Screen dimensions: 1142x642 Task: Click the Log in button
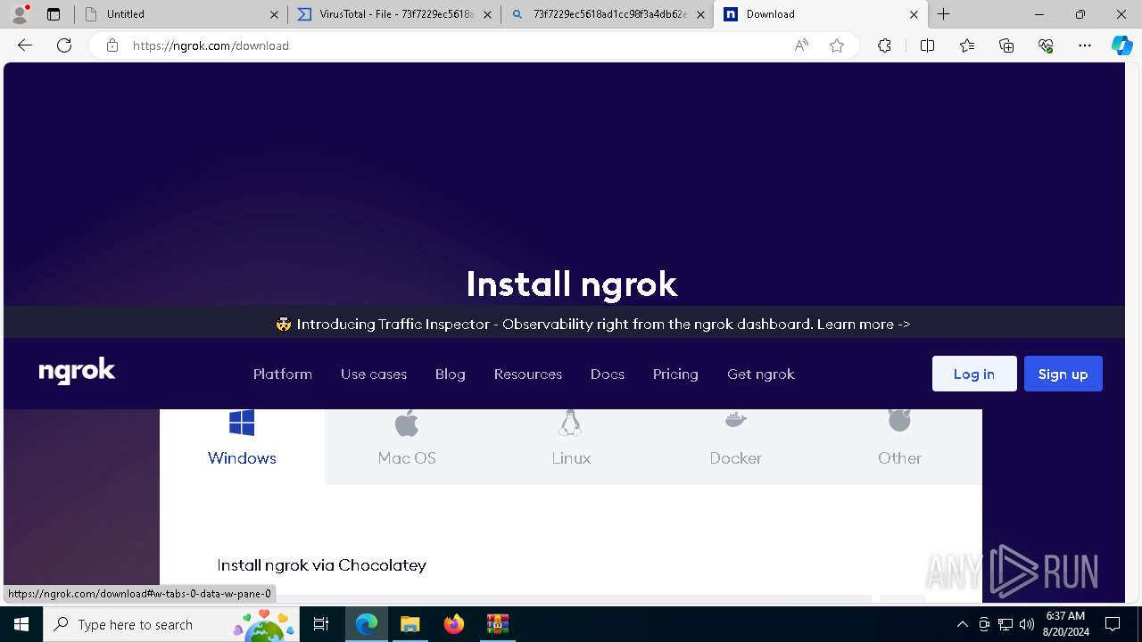pos(974,374)
